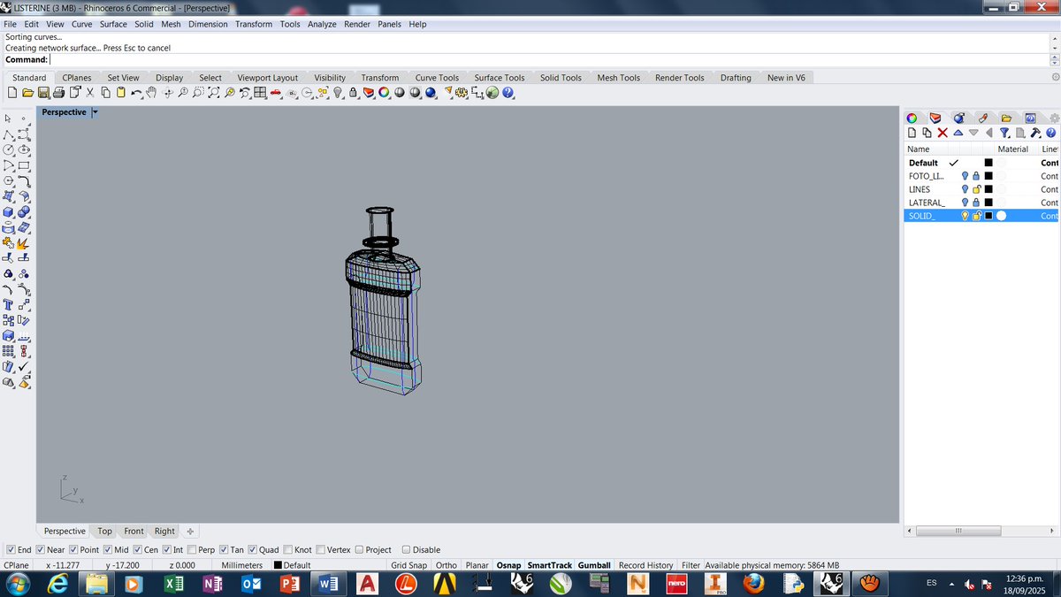1061x597 pixels.
Task: Switch to the Mesh Tools toolbar tab
Action: (x=618, y=78)
